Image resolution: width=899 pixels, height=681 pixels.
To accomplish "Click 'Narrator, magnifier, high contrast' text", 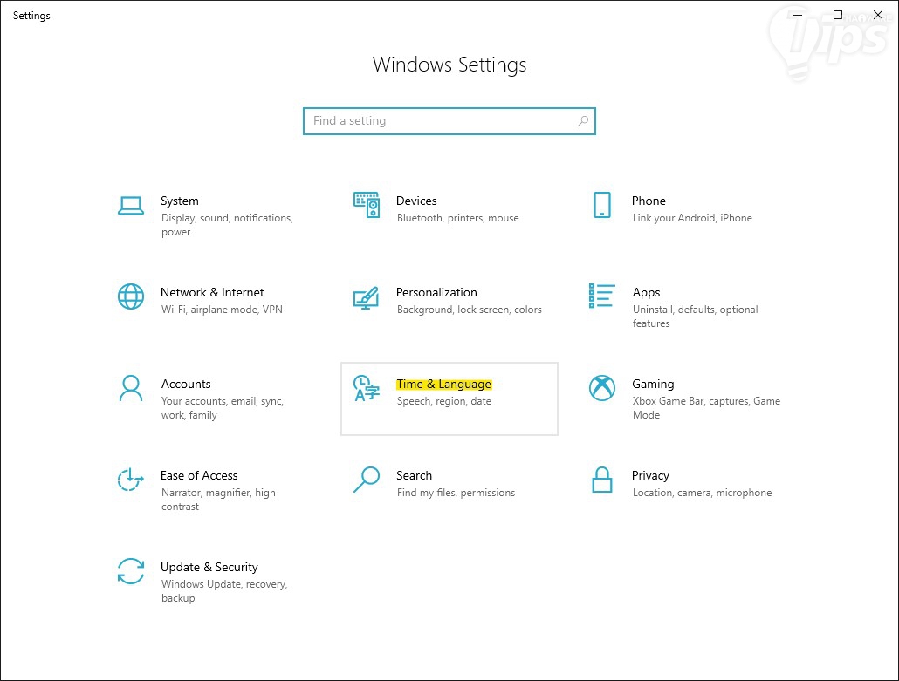I will tap(218, 500).
